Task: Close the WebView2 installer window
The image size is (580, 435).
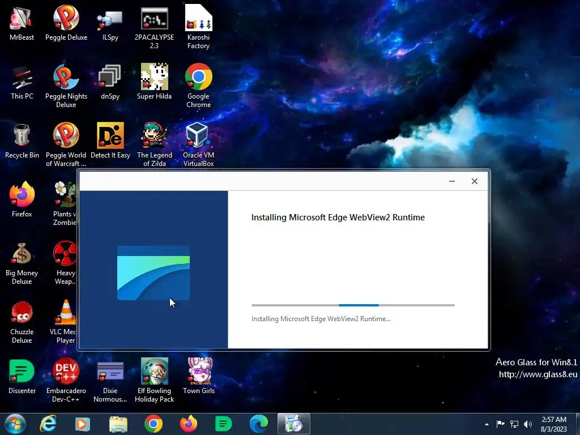Action: tap(474, 181)
